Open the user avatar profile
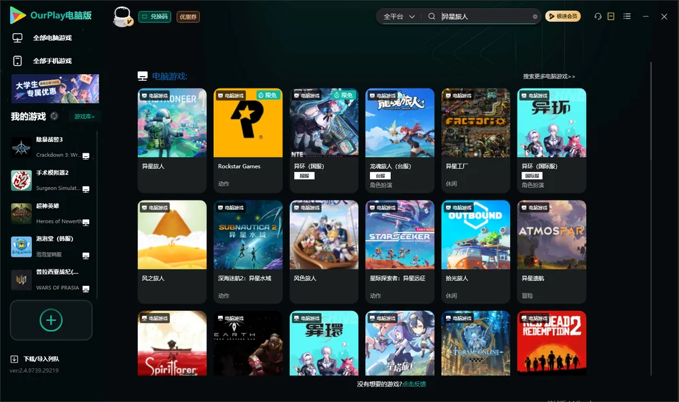The image size is (679, 402). pyautogui.click(x=122, y=16)
